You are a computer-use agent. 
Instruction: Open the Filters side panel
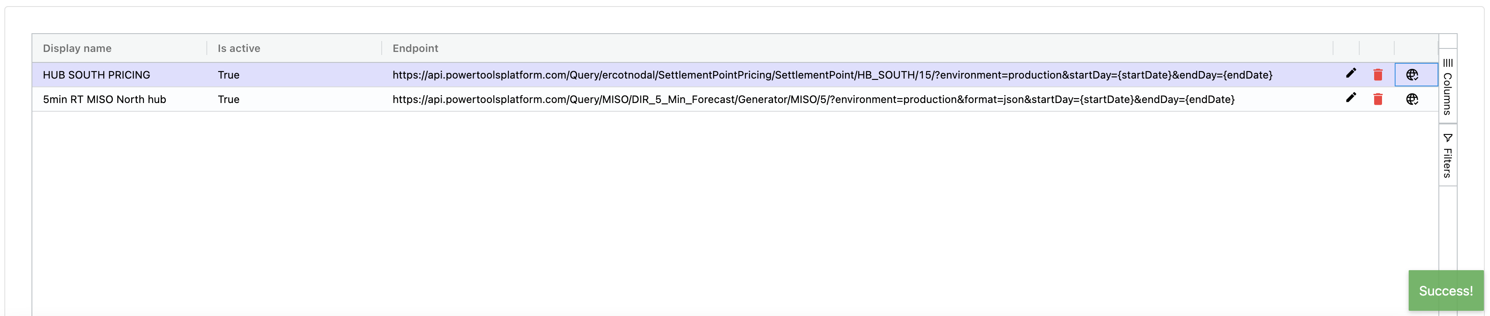(1448, 155)
